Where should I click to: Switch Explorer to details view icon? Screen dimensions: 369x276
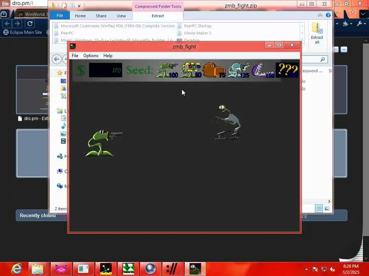pos(319,208)
